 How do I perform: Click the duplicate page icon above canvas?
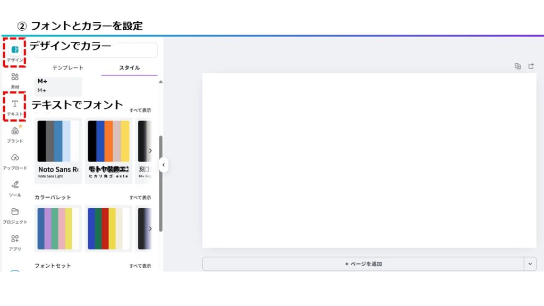pyautogui.click(x=517, y=66)
